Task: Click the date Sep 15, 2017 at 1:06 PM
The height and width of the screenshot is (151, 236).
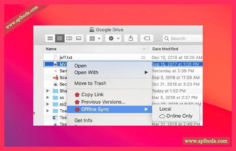Action: [x=175, y=64]
